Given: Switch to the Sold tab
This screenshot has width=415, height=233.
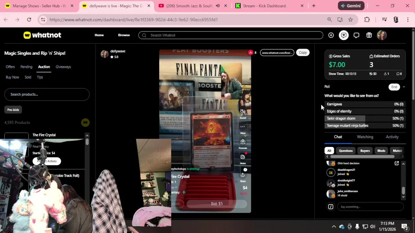Looking at the screenshot, I should pyautogui.click(x=28, y=77).
